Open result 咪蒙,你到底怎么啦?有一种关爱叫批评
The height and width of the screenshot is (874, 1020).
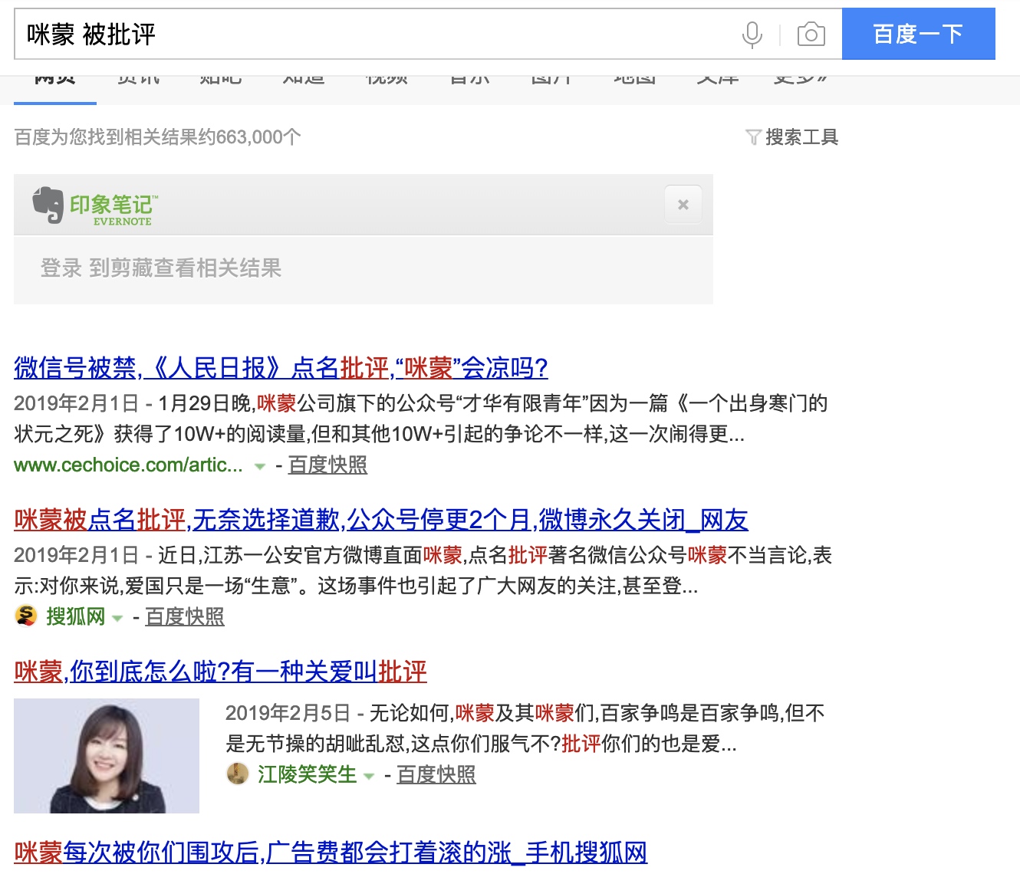click(220, 672)
